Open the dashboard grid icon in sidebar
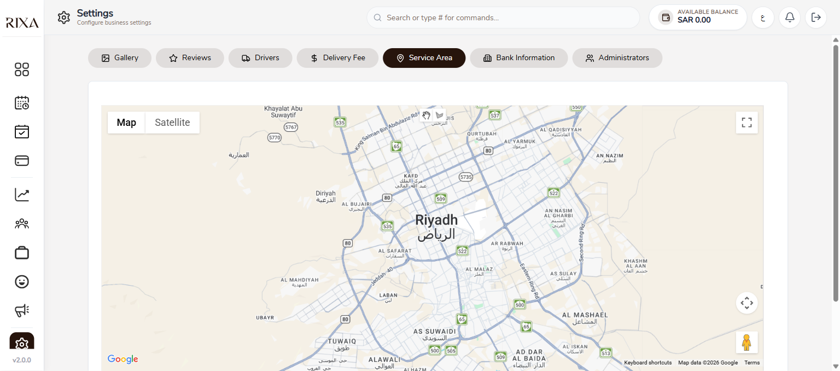Image resolution: width=840 pixels, height=371 pixels. click(22, 69)
